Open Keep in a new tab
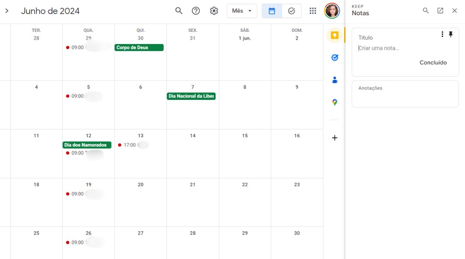The height and width of the screenshot is (259, 465). (440, 10)
